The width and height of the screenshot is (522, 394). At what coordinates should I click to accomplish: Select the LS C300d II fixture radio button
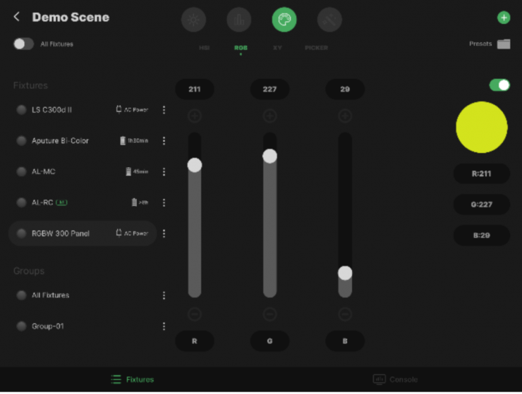(x=21, y=110)
